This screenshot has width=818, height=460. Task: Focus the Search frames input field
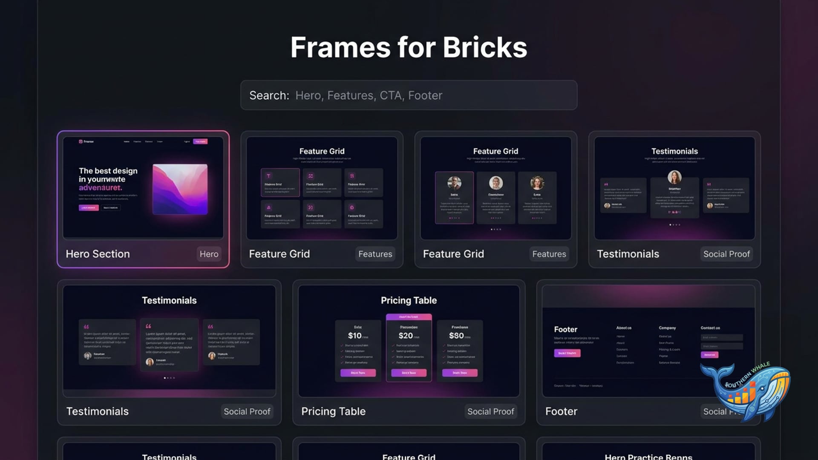[409, 95]
